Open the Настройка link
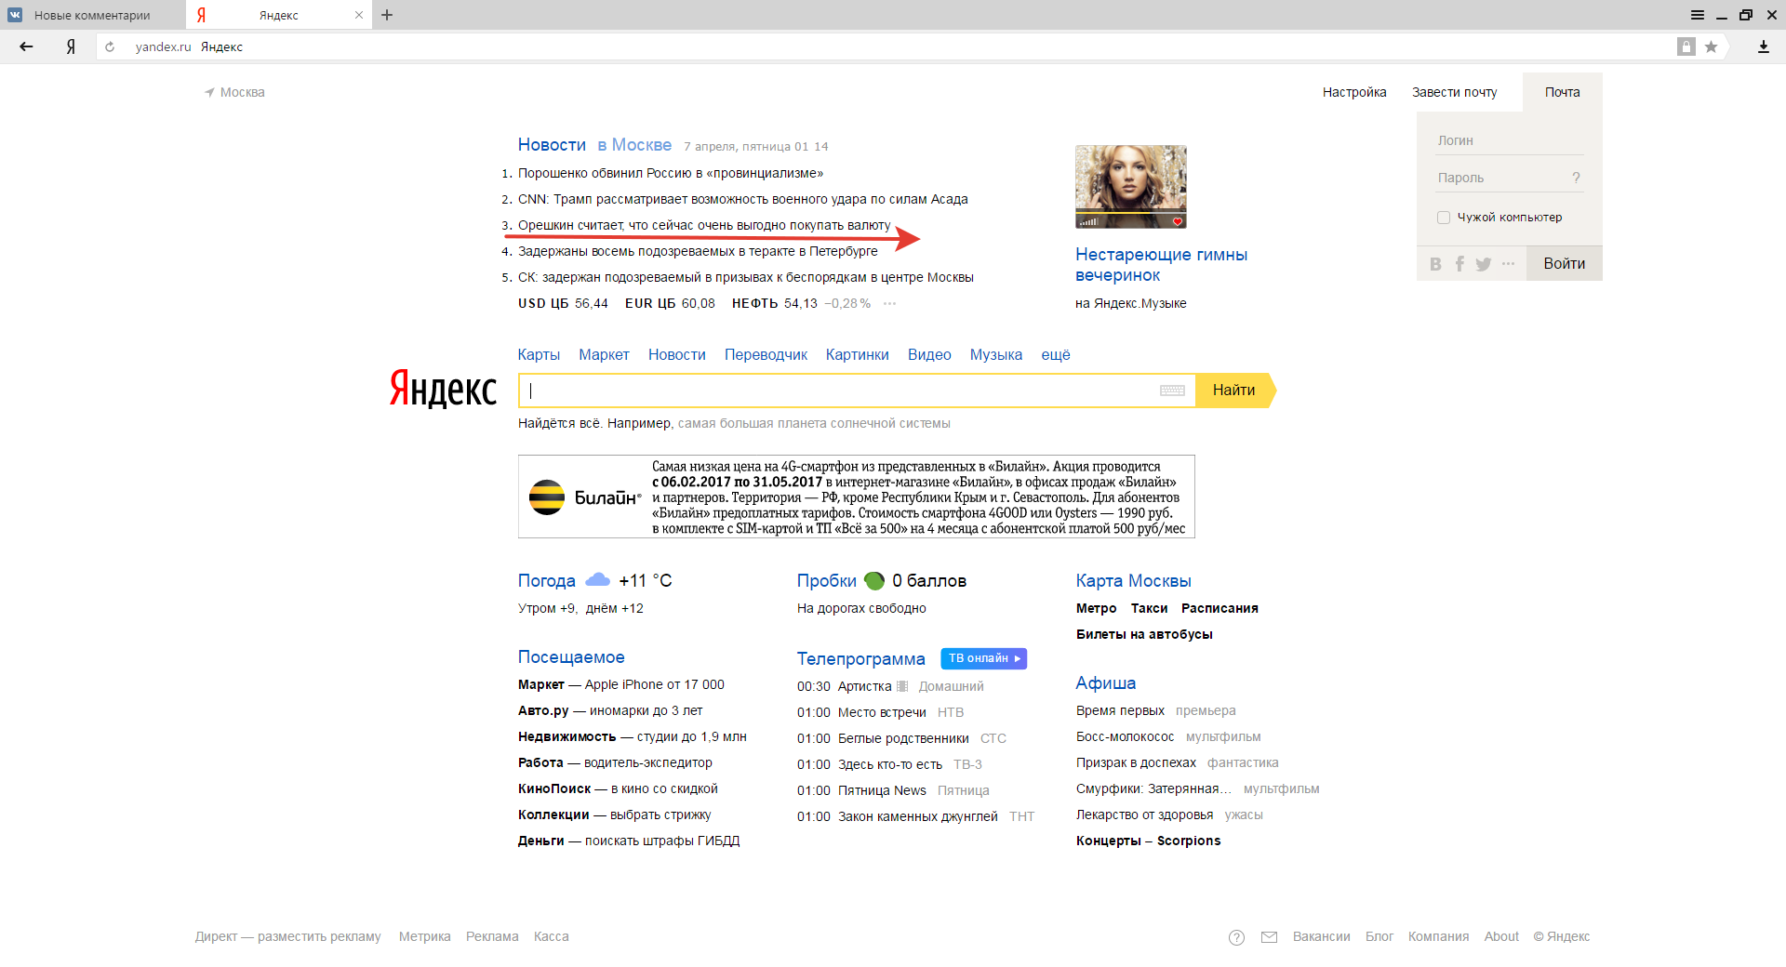Viewport: 1786px width, 967px height. click(1354, 92)
